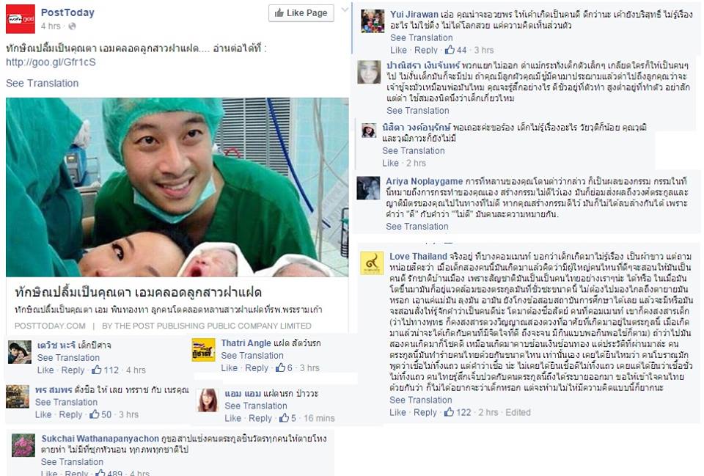Click the thumbs-up icon with 50 likes

[95, 414]
